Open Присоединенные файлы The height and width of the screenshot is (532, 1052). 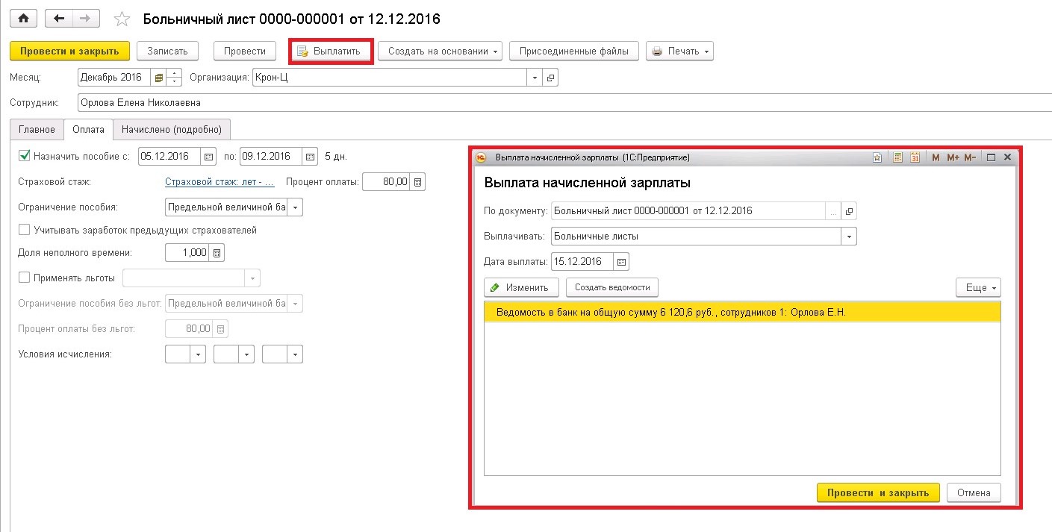coord(574,51)
